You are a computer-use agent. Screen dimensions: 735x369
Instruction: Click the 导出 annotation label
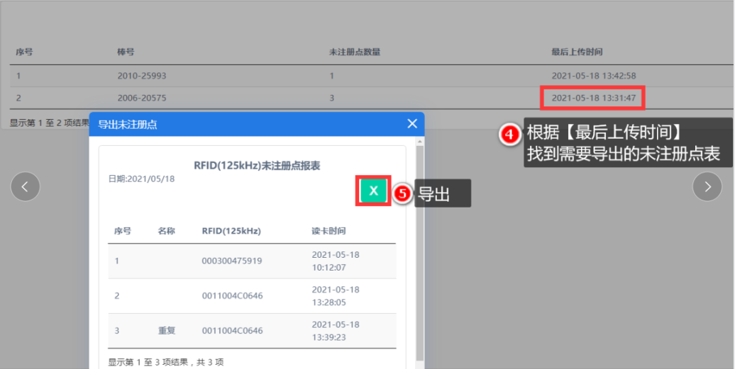coord(433,195)
